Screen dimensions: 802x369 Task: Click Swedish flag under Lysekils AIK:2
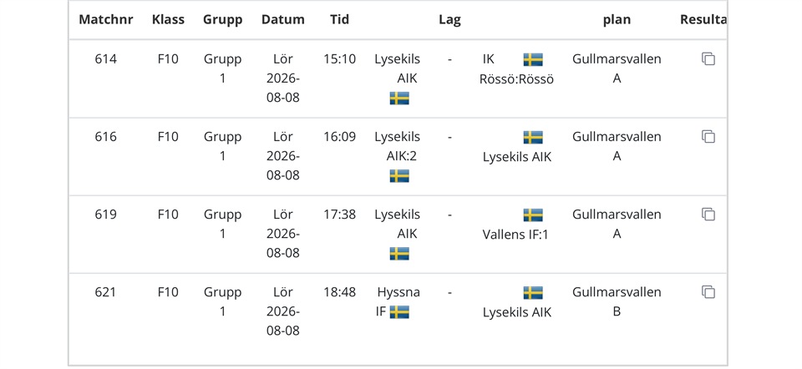[x=399, y=176]
